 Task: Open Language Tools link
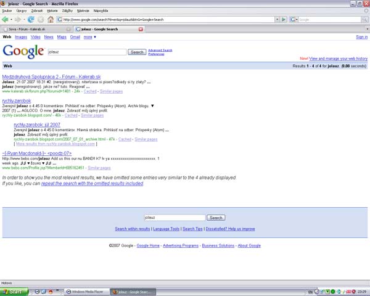(166, 229)
